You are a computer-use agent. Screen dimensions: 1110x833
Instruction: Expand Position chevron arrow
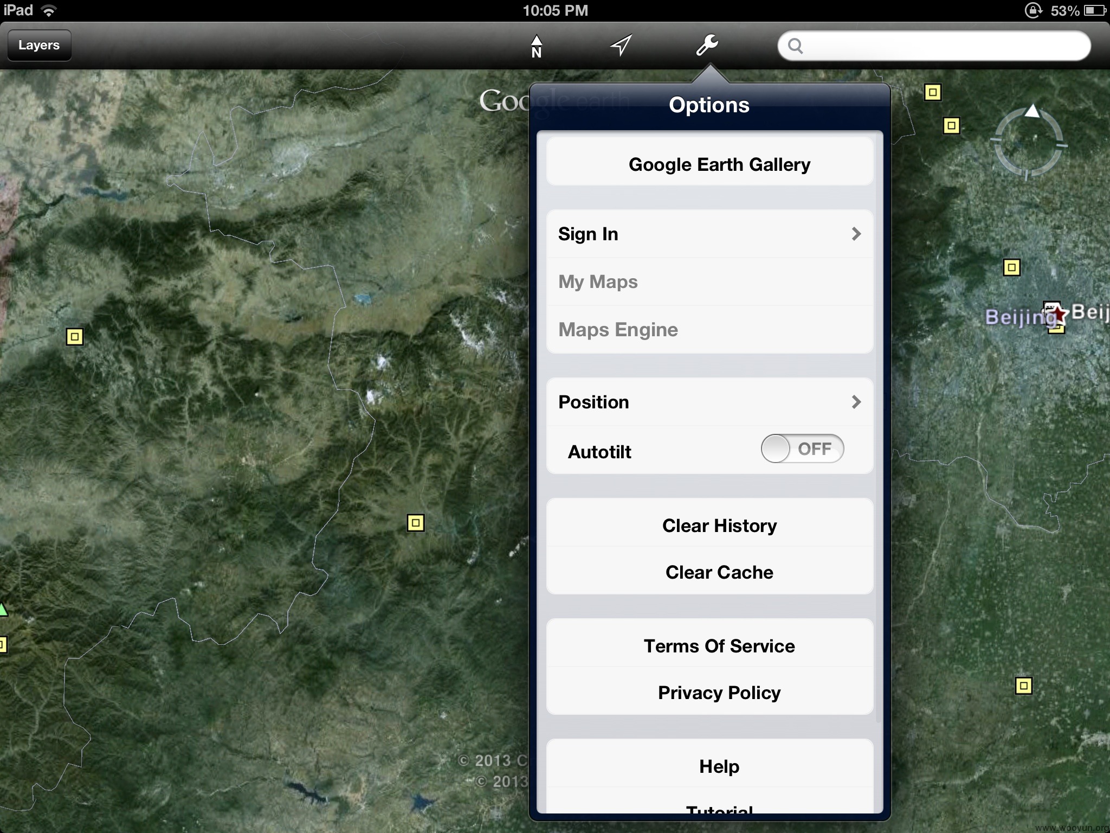(x=856, y=402)
